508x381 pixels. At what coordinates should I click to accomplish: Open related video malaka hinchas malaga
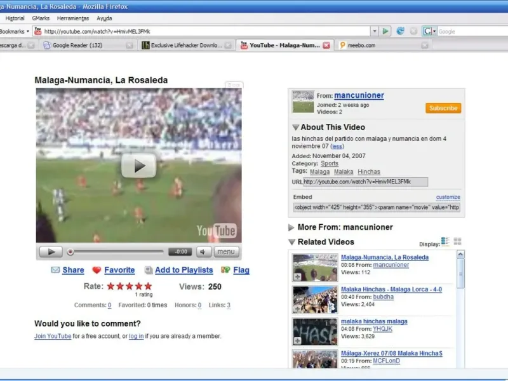pyautogui.click(x=374, y=321)
